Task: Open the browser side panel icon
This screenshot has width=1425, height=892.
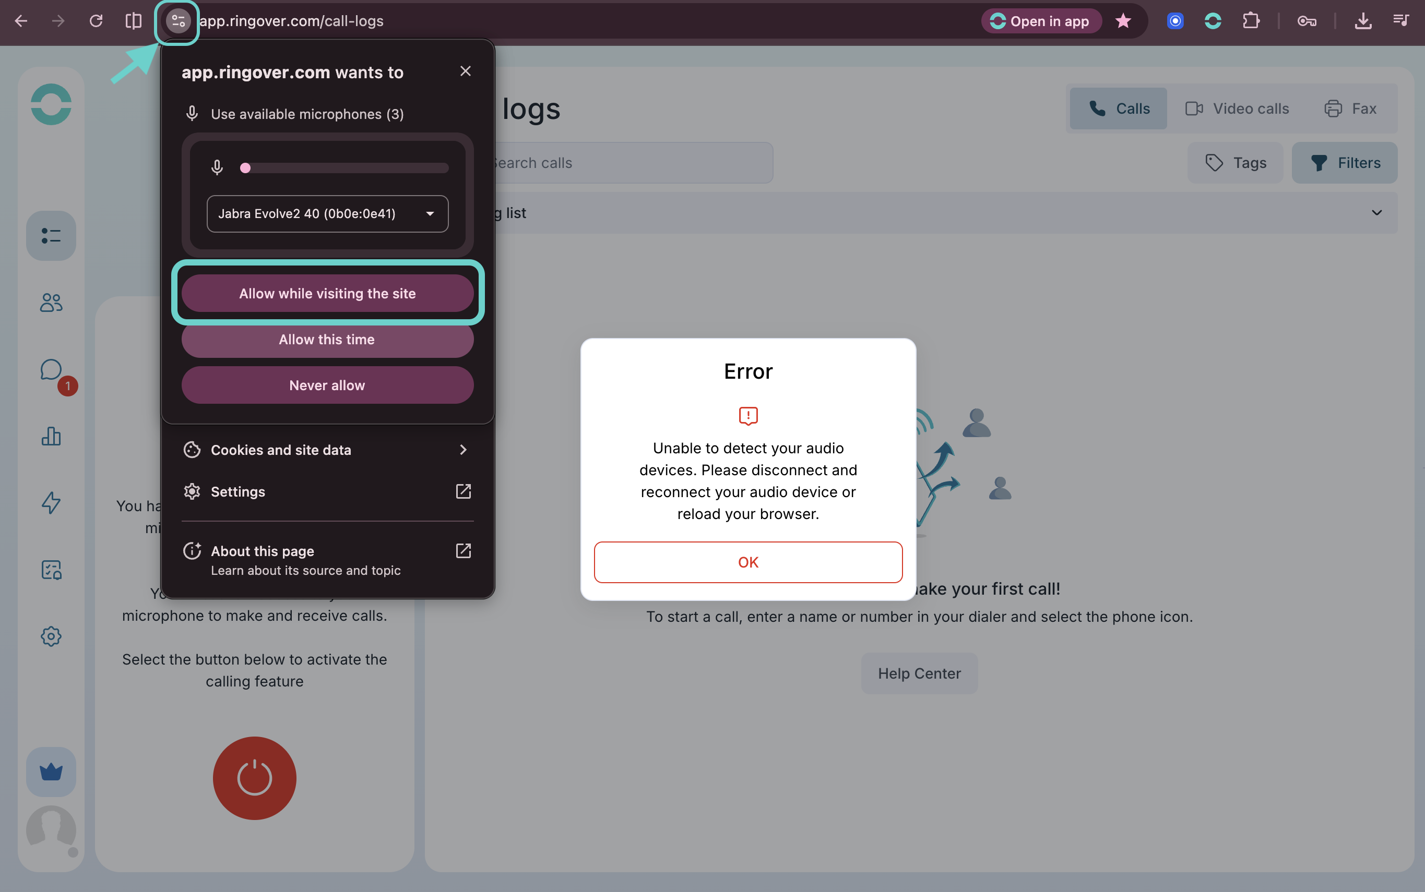Action: (134, 21)
